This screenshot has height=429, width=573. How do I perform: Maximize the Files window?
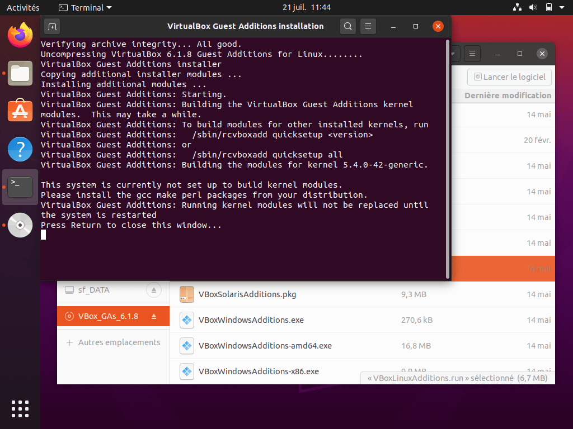click(520, 54)
